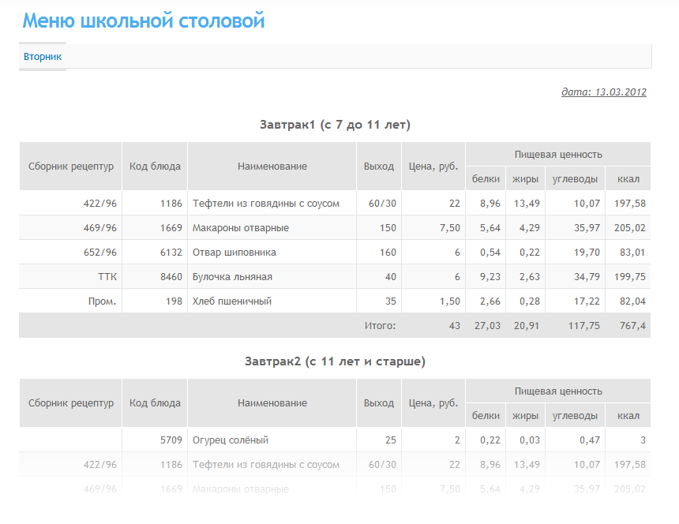The width and height of the screenshot is (679, 524).
Task: Select the Завтрак2 (с 11 лет и старше) heading
Action: point(335,361)
